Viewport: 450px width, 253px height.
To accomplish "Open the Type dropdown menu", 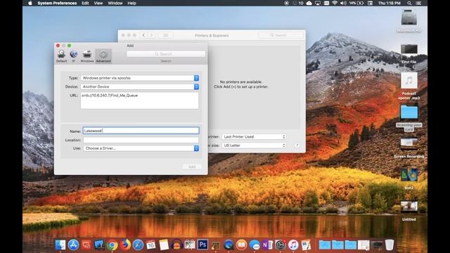I will 140,78.
